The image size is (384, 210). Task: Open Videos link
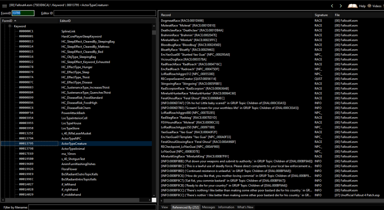(377, 6)
